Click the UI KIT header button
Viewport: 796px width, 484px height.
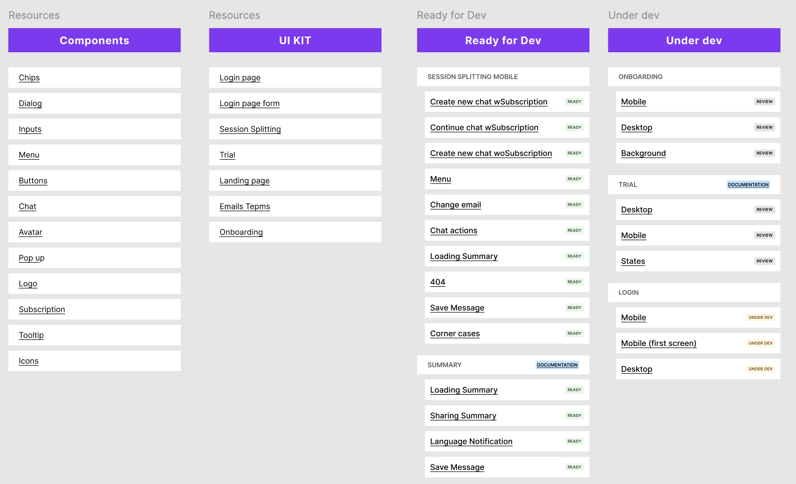pos(295,40)
